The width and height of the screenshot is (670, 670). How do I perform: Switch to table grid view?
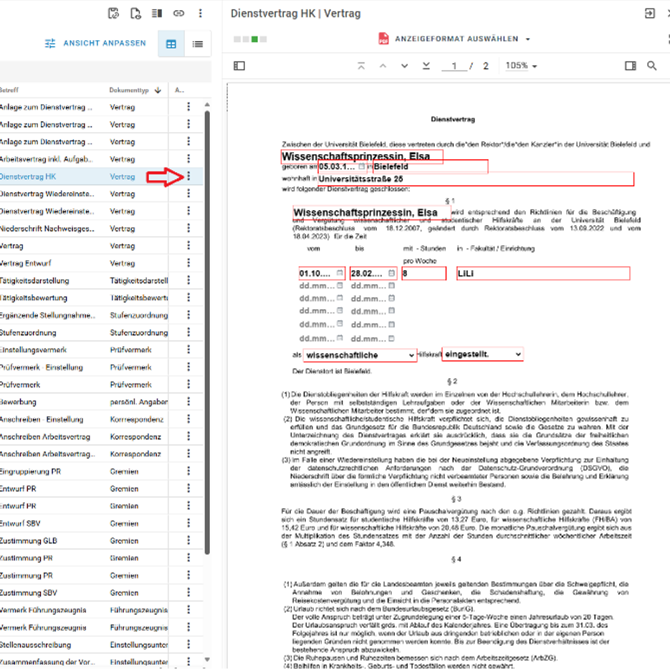pyautogui.click(x=171, y=44)
